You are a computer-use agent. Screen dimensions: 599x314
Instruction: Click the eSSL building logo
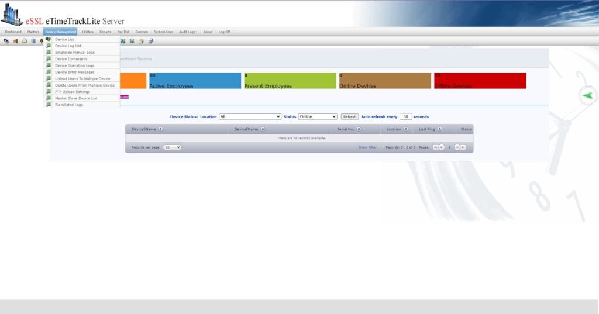pos(12,15)
